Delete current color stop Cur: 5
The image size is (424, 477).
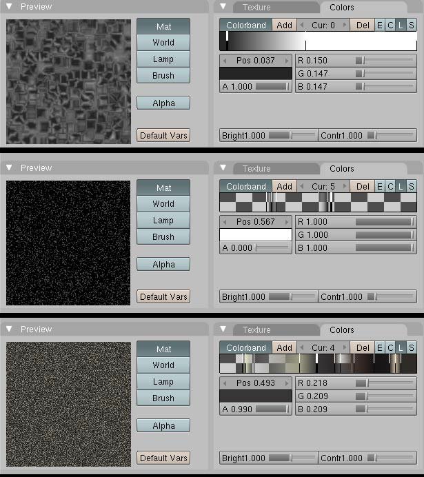[x=363, y=187]
